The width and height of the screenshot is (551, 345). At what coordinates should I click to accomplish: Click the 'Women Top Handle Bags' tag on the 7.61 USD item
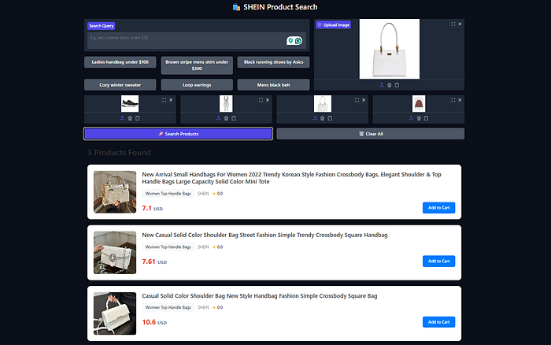tap(168, 247)
